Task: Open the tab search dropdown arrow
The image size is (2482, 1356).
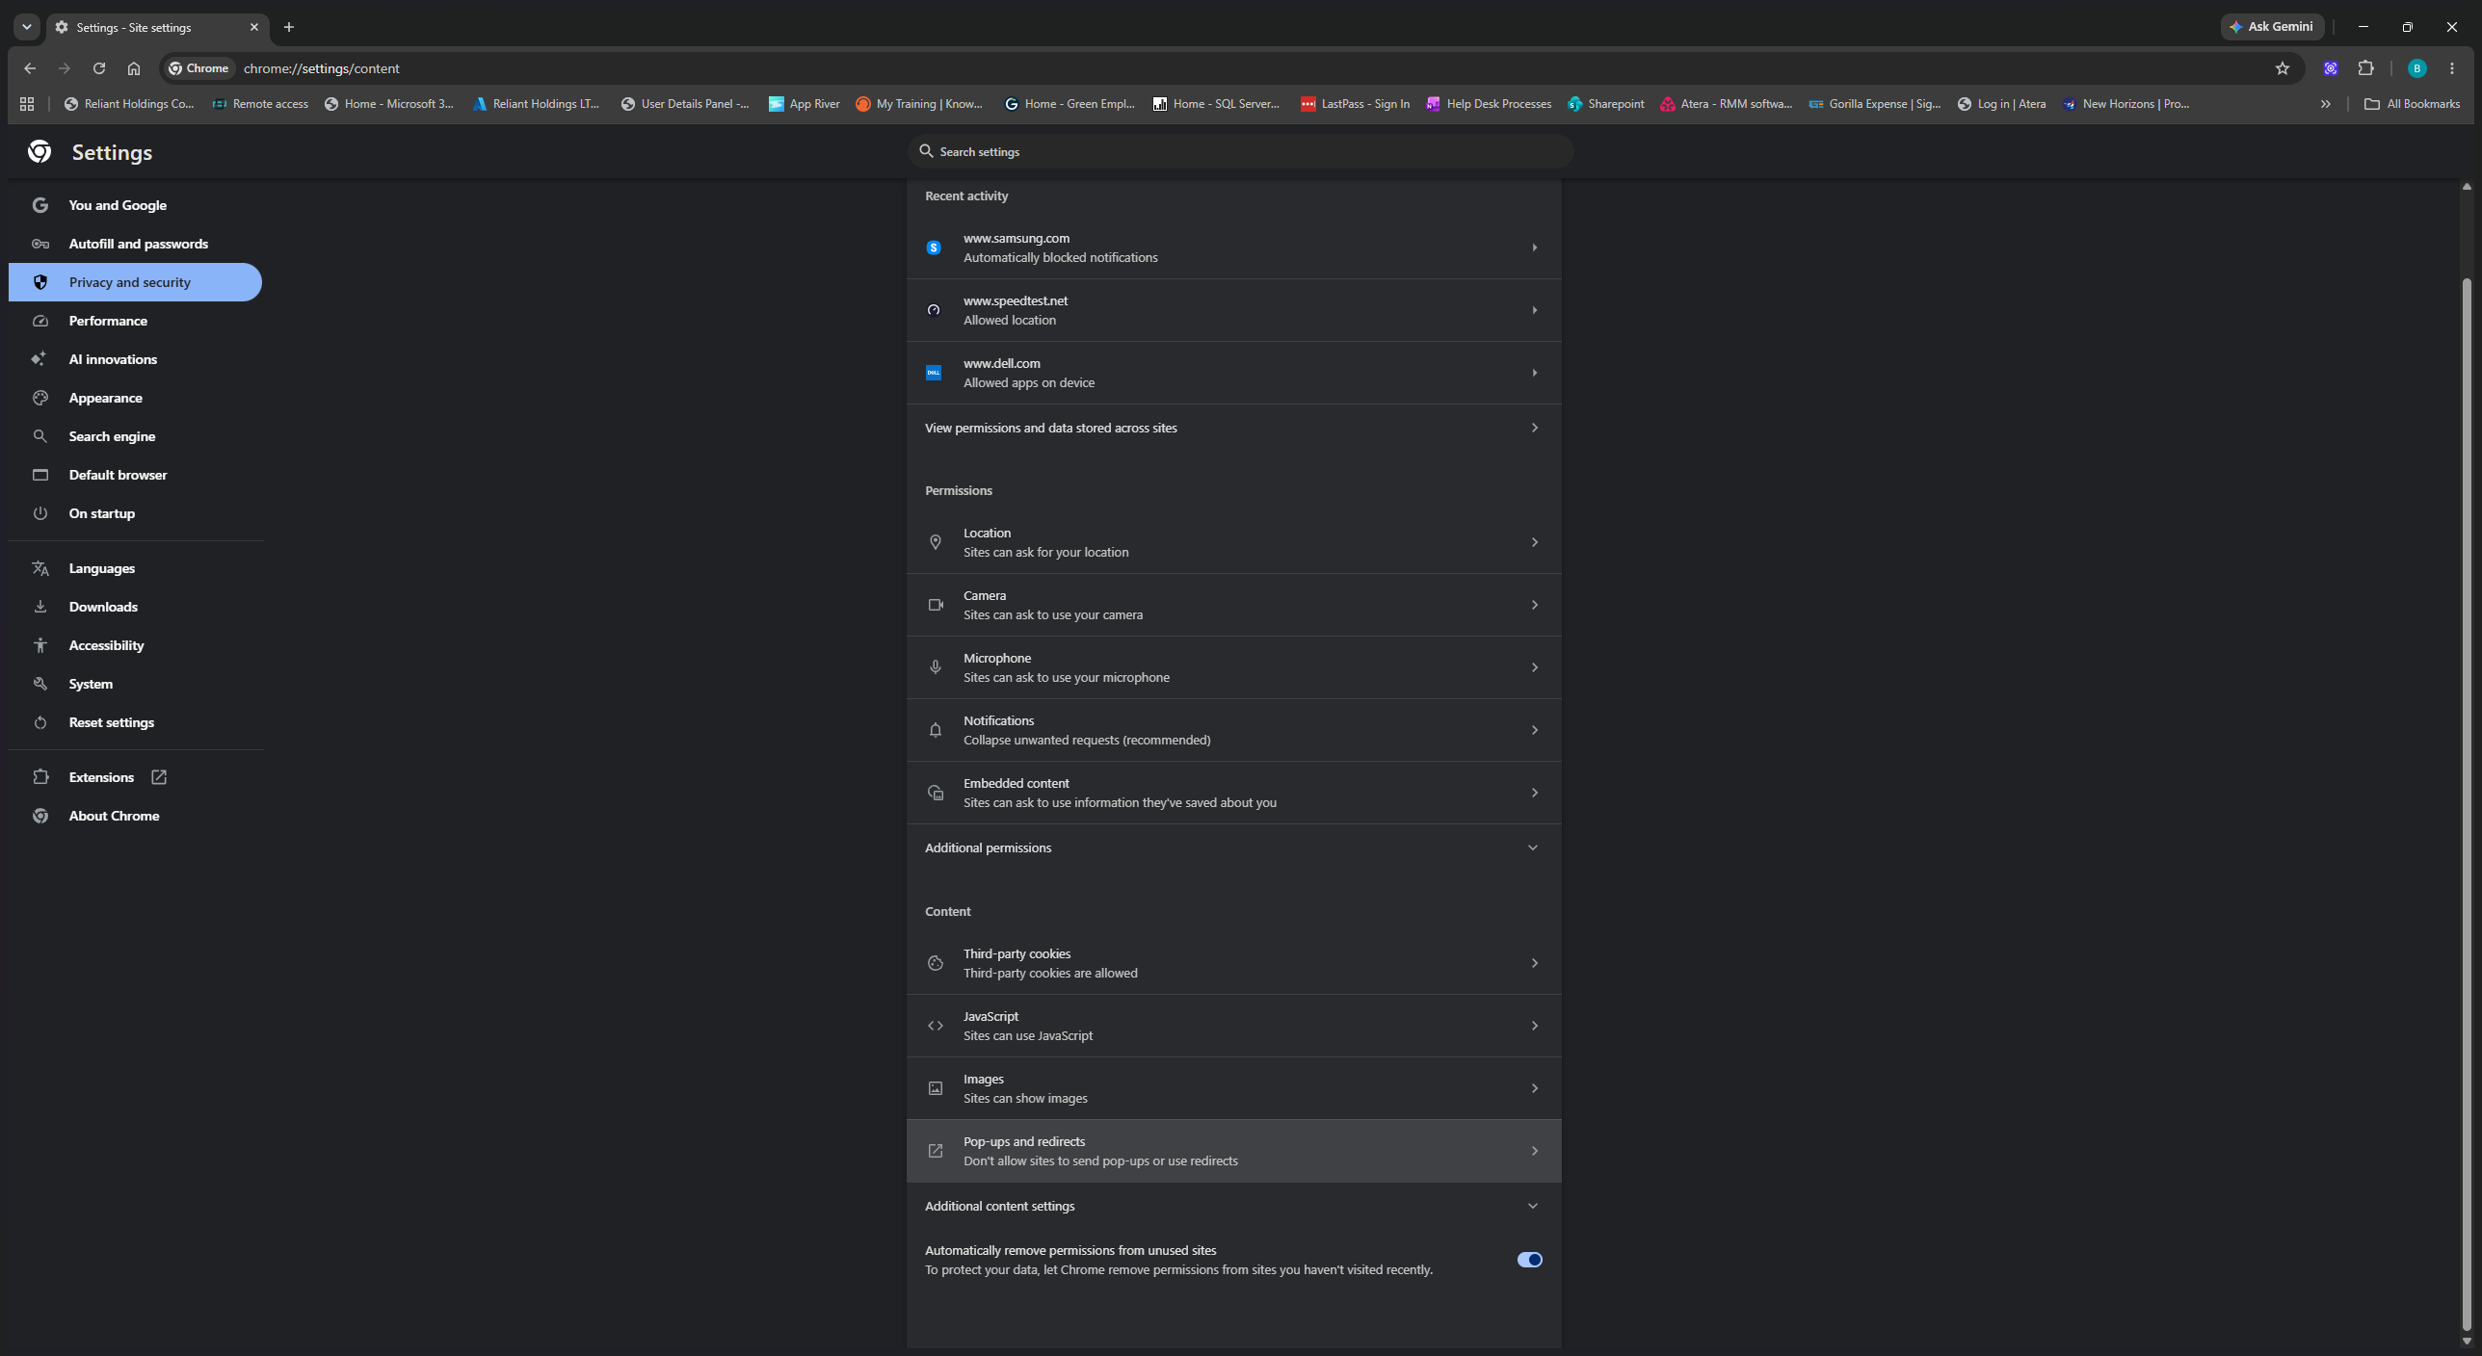Action: tap(27, 27)
